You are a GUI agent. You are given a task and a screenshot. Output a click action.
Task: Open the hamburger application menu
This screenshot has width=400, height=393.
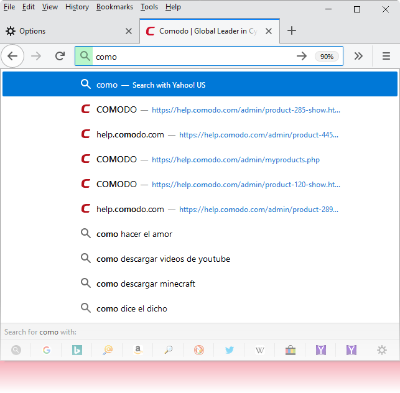click(386, 56)
